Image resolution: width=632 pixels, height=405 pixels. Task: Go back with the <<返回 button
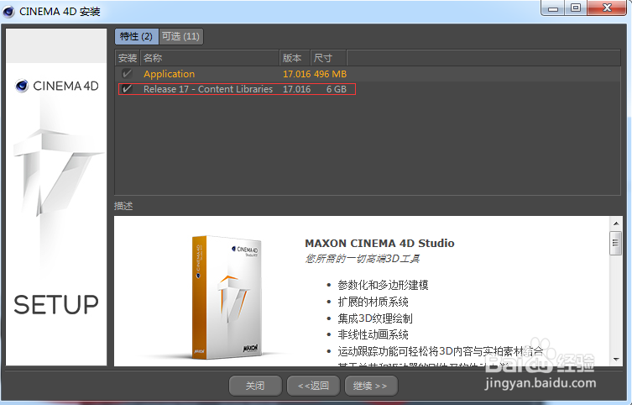click(313, 386)
